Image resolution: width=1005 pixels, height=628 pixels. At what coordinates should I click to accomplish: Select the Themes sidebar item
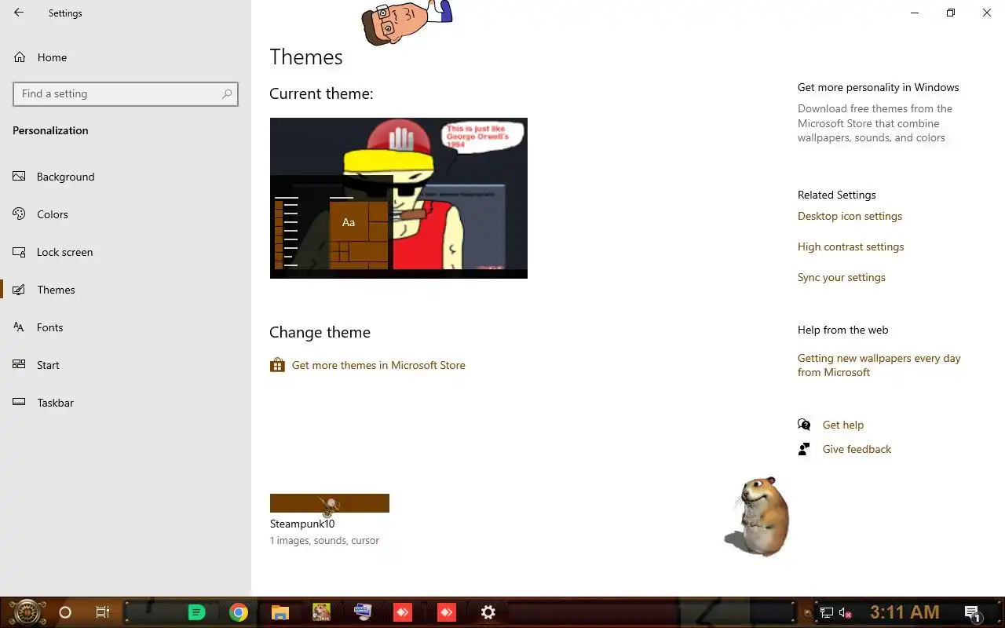pyautogui.click(x=126, y=290)
